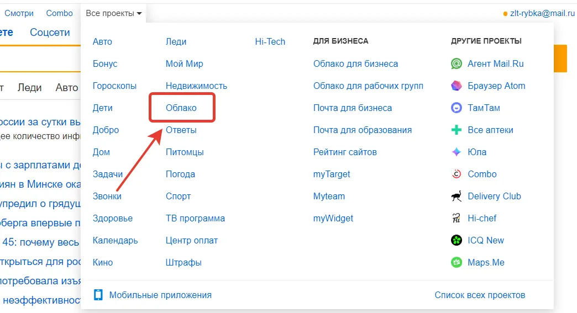Open Центр оплат
The height and width of the screenshot is (313, 577).
point(191,240)
